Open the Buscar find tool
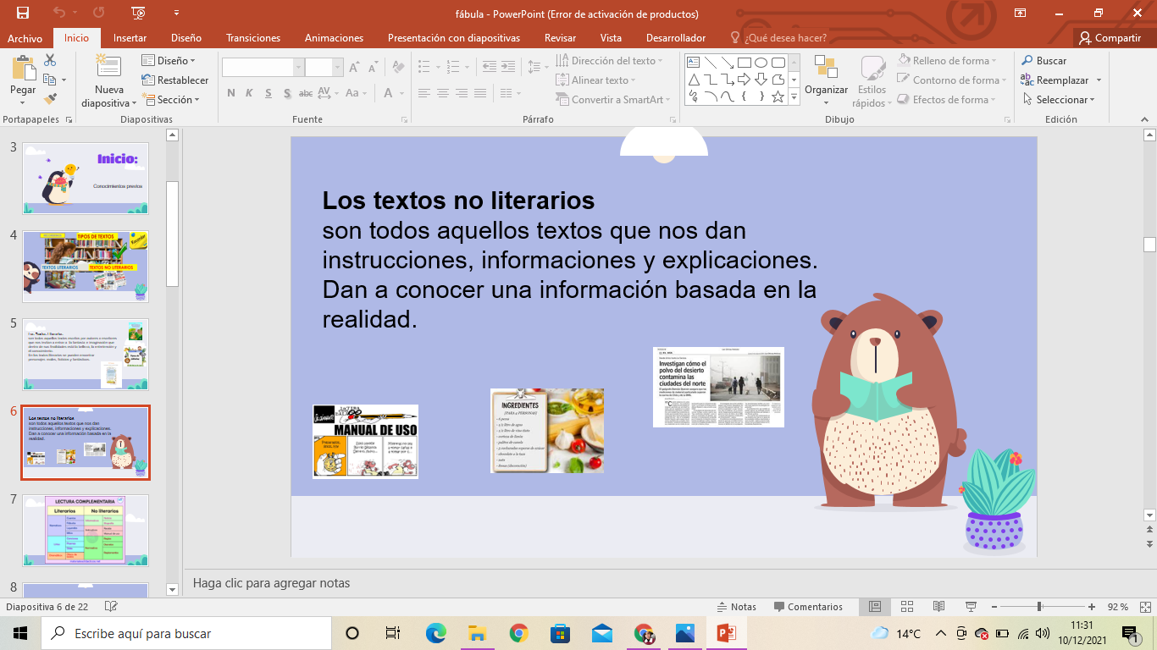This screenshot has height=650, width=1157. pos(1044,61)
